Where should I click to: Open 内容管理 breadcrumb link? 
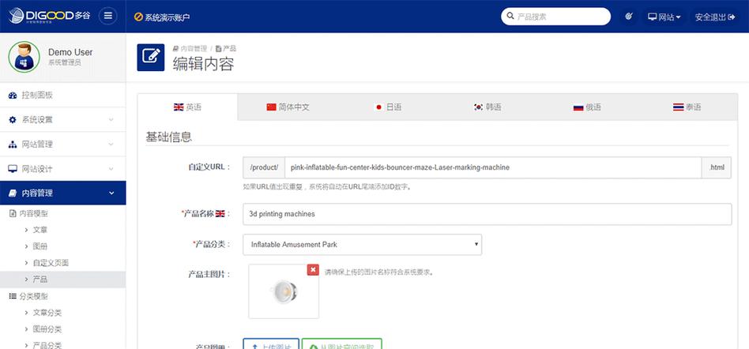(x=190, y=48)
